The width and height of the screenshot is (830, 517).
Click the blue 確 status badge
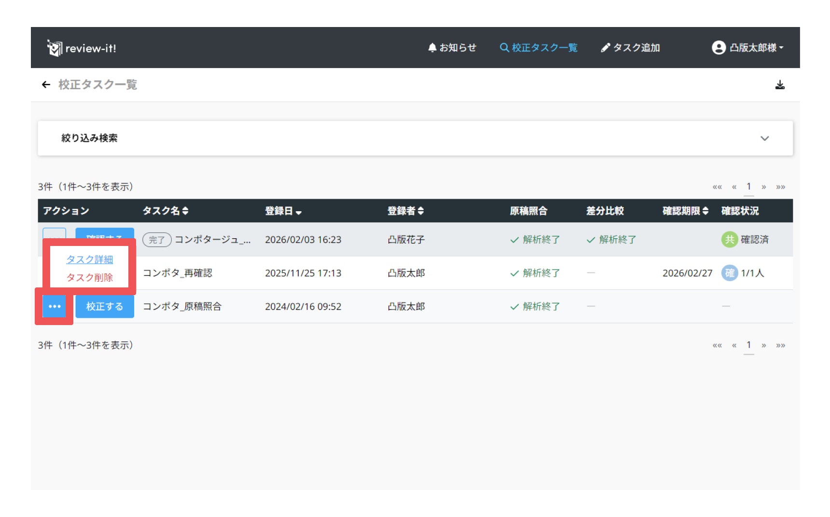[x=729, y=273]
